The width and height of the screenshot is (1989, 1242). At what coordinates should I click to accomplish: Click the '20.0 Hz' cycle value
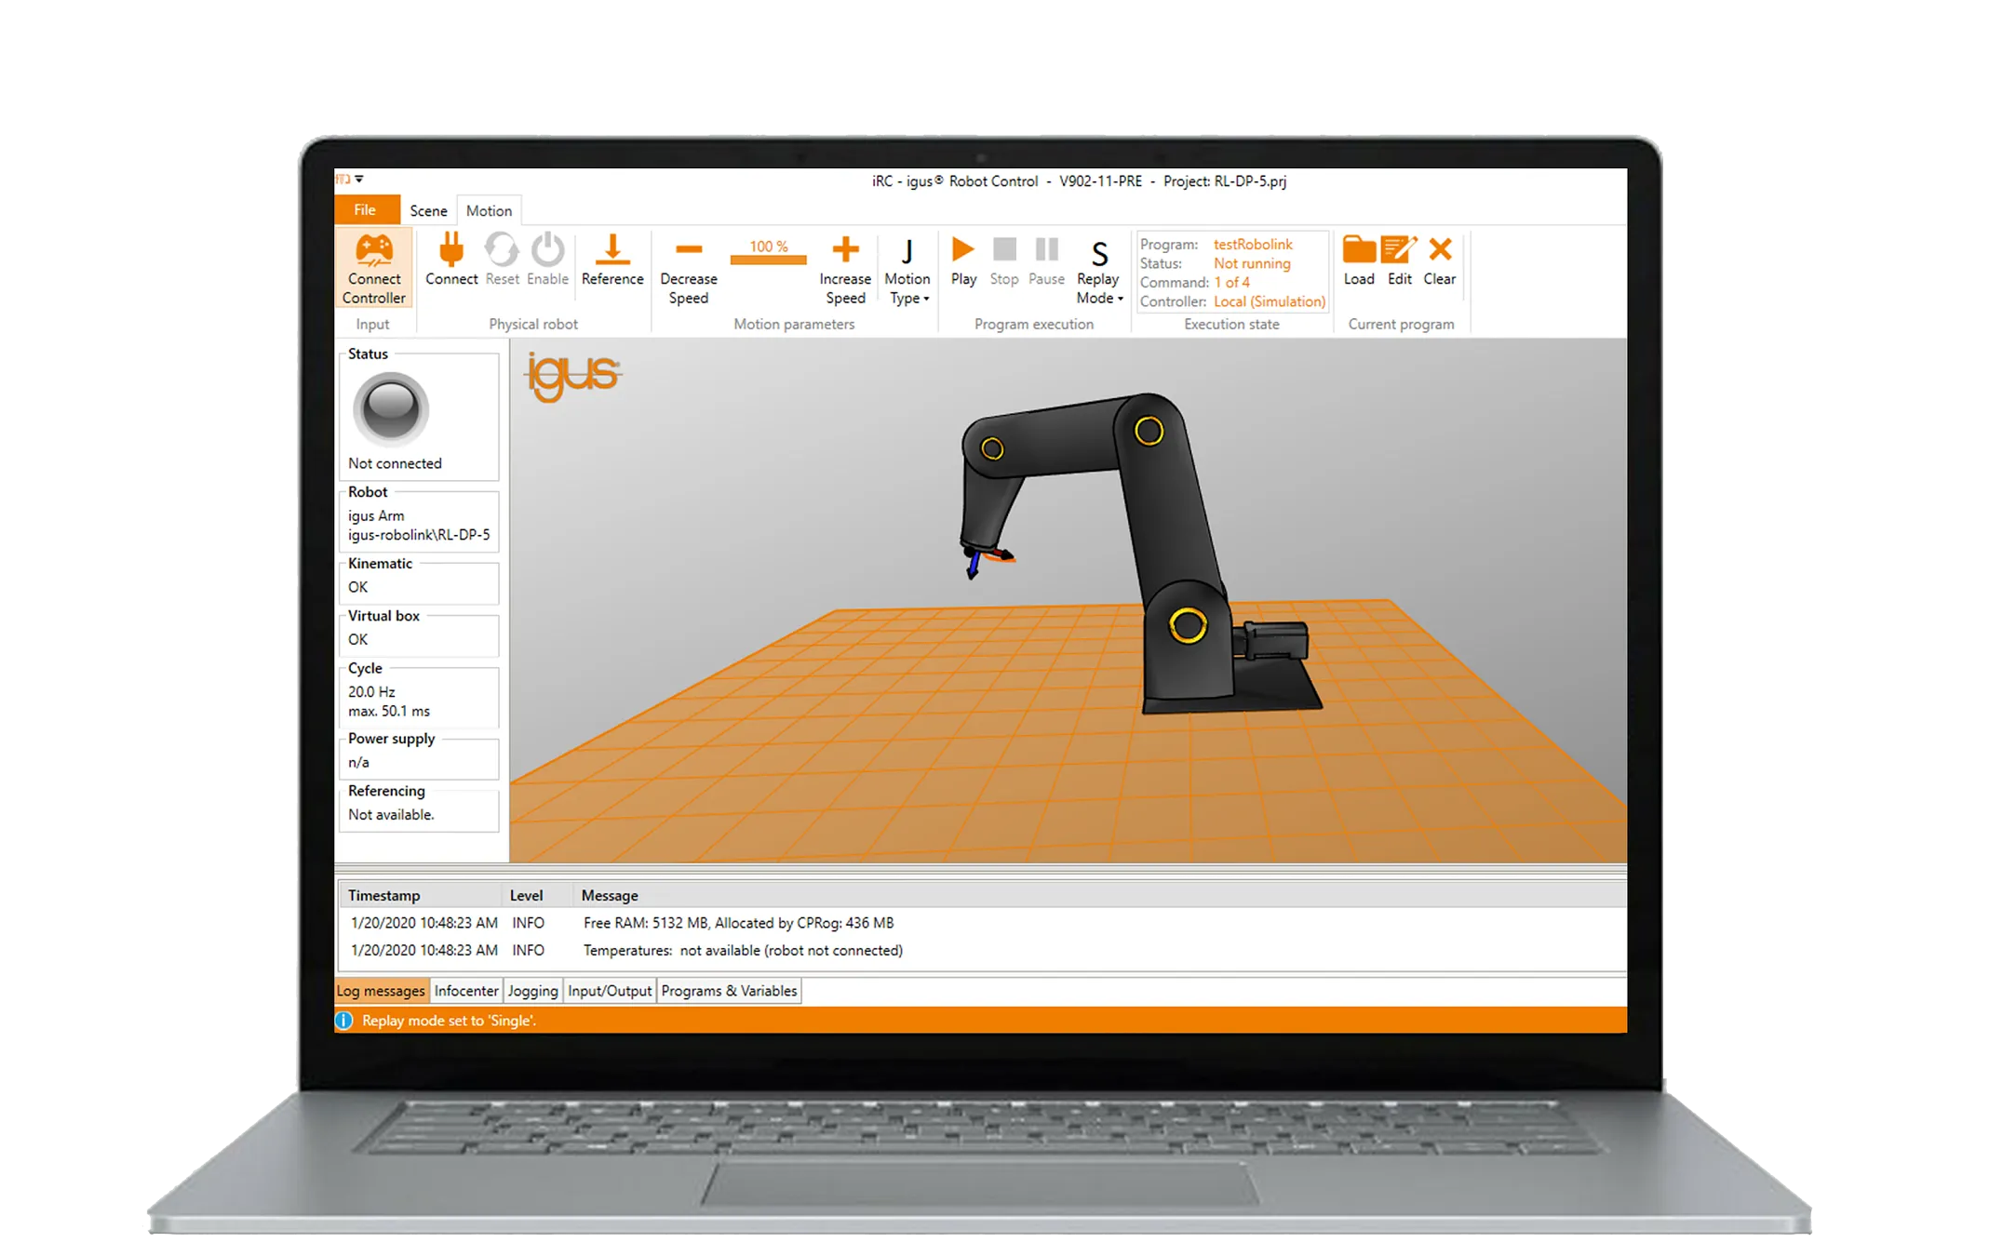point(371,692)
